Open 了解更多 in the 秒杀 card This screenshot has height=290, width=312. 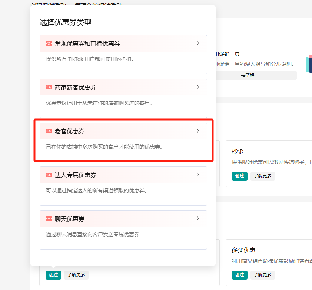[x=263, y=176]
